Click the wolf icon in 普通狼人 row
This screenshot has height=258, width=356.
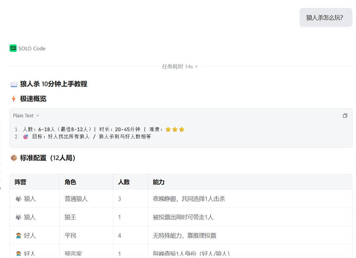click(18, 199)
